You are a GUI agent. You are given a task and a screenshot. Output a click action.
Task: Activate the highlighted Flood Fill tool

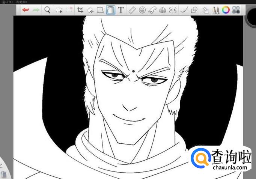[110, 10]
